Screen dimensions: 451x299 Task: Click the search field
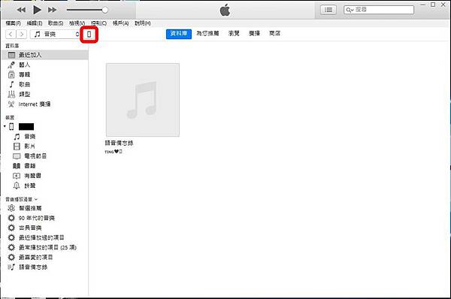coord(379,10)
